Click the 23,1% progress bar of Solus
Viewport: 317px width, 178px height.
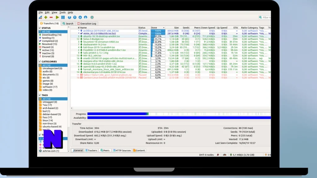pos(158,39)
